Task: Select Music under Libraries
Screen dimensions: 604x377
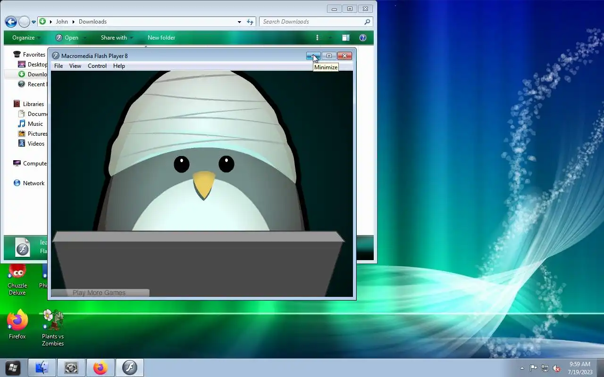Action: pos(31,124)
